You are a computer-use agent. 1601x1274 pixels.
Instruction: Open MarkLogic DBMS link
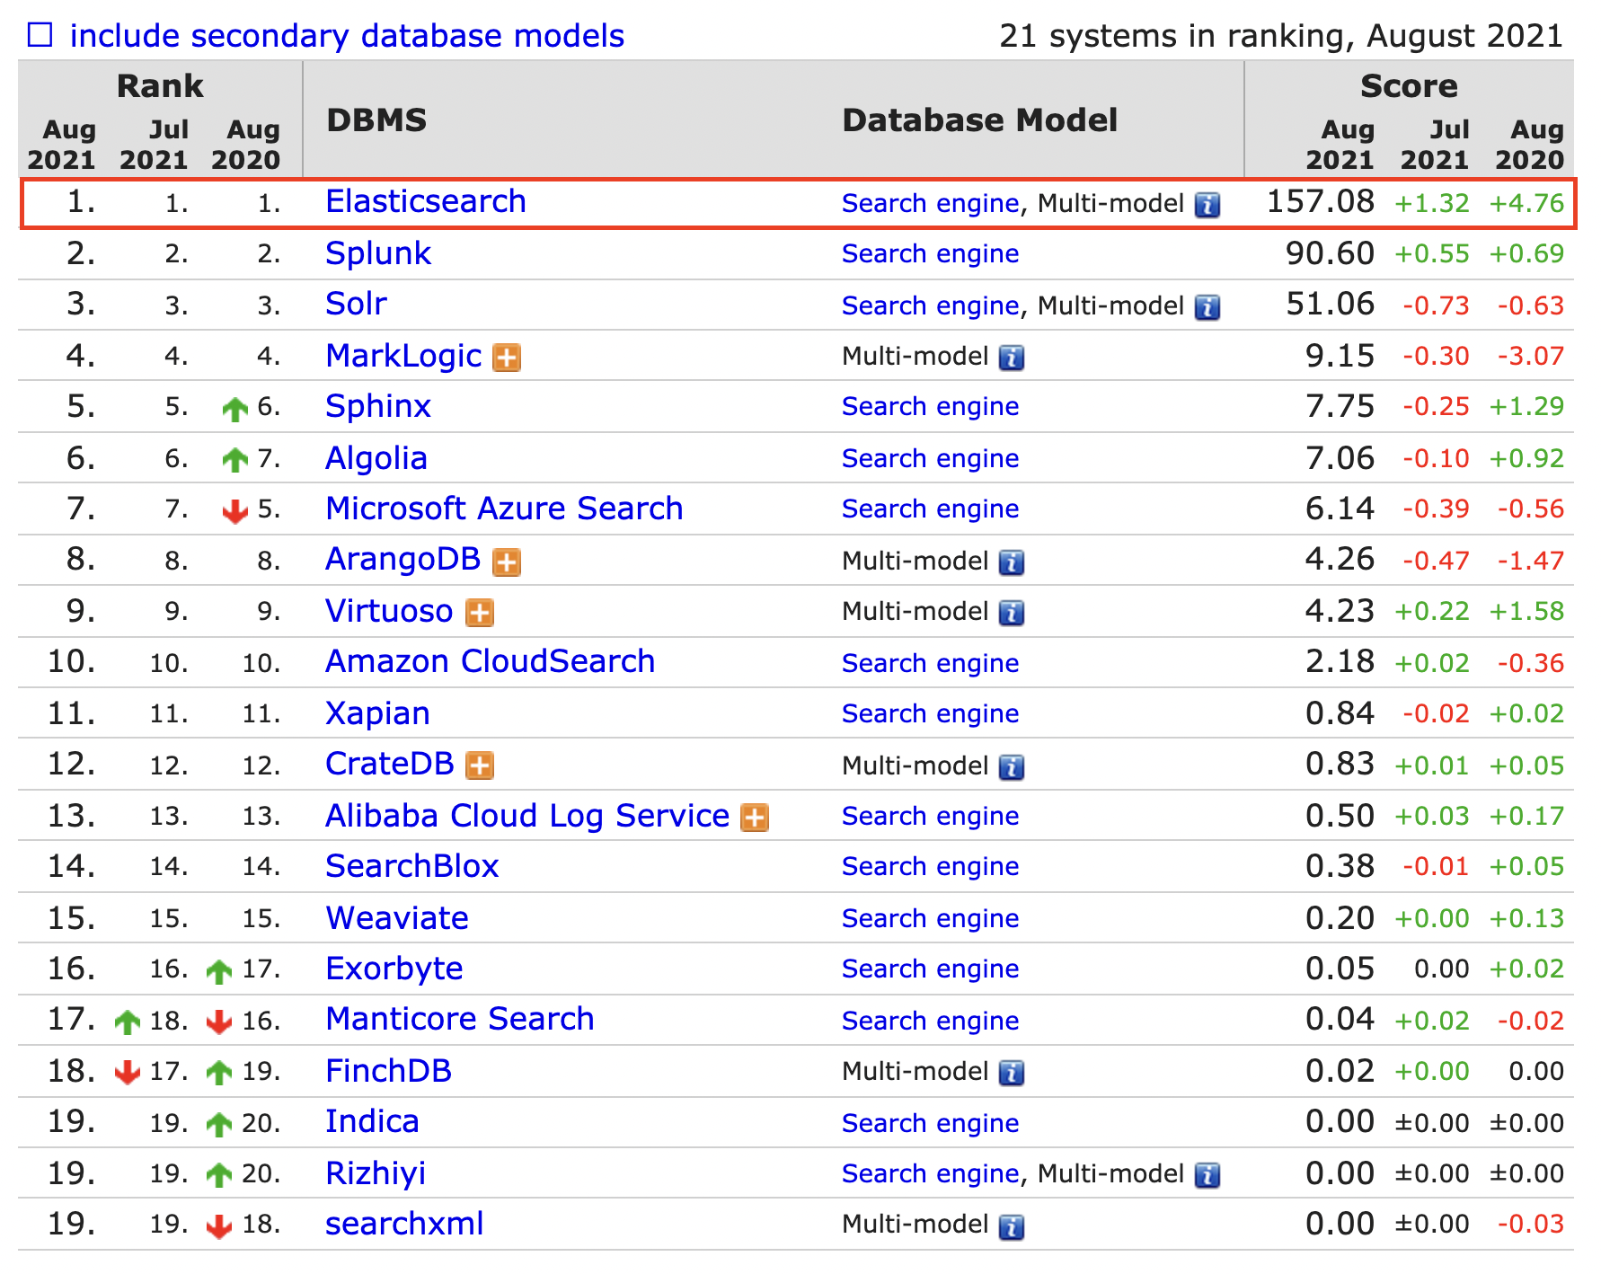(403, 356)
